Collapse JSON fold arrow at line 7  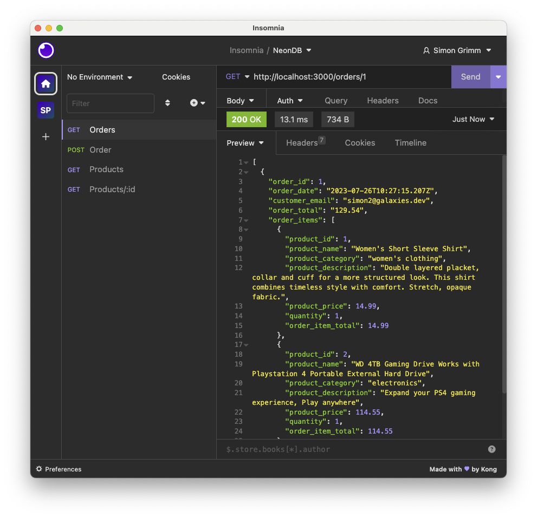[x=246, y=220]
